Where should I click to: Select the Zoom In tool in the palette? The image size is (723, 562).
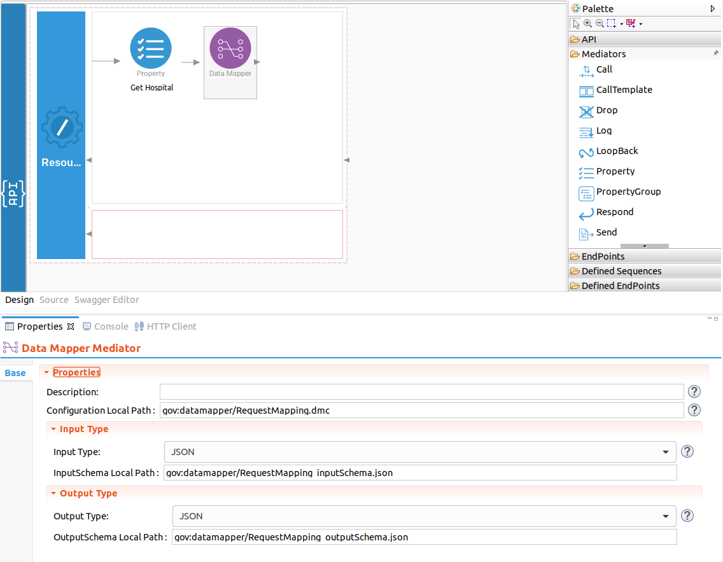[588, 23]
